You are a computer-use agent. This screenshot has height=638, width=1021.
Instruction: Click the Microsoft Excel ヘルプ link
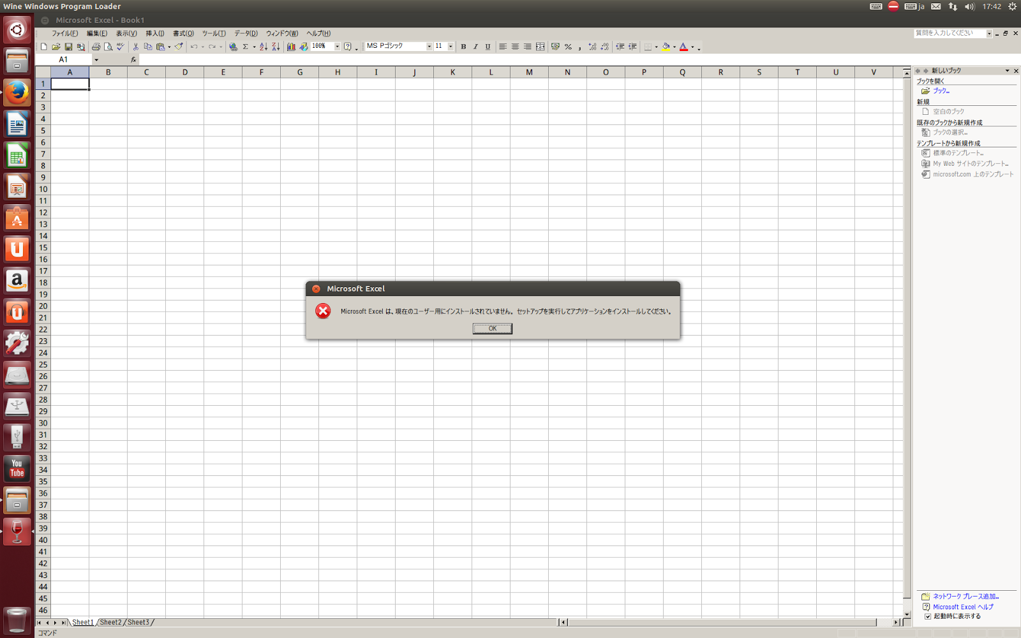963,607
